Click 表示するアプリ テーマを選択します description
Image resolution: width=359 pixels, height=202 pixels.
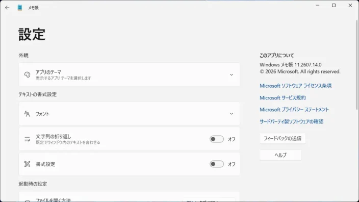pyautogui.click(x=63, y=78)
